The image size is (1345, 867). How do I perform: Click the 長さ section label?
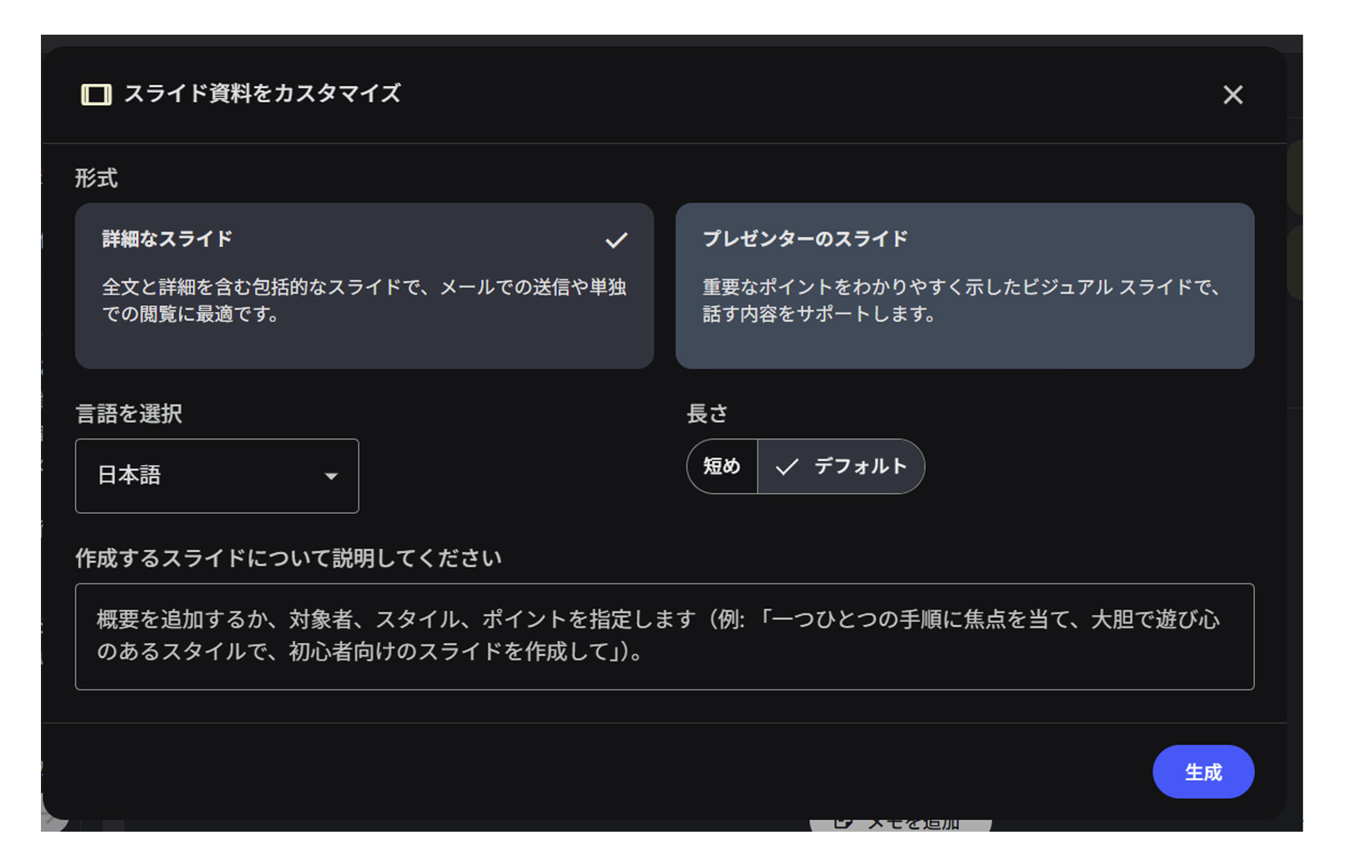click(x=707, y=413)
